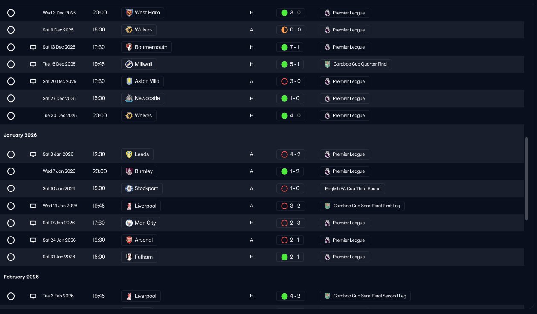
Task: Click the TV broadcast icon for Bournemouth match
Action: pyautogui.click(x=33, y=47)
